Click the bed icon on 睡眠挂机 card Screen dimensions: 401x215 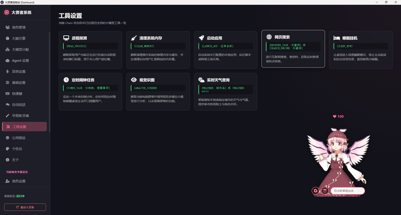336,38
